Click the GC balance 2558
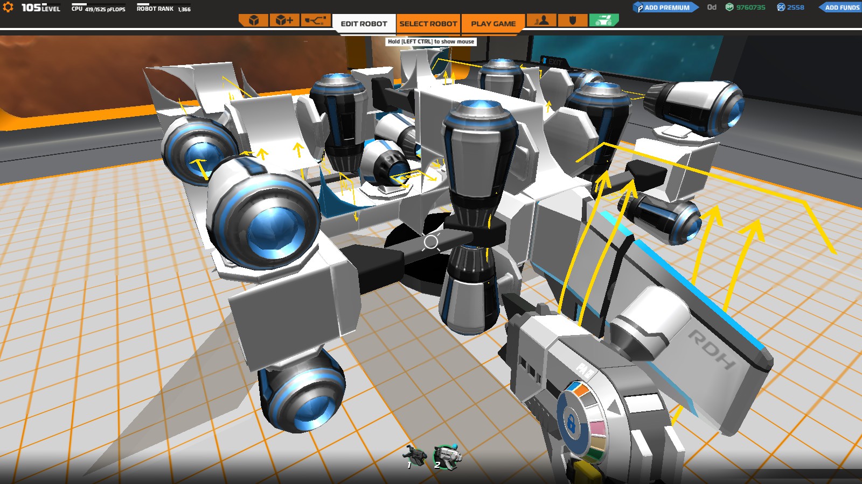Image resolution: width=862 pixels, height=484 pixels. click(796, 8)
